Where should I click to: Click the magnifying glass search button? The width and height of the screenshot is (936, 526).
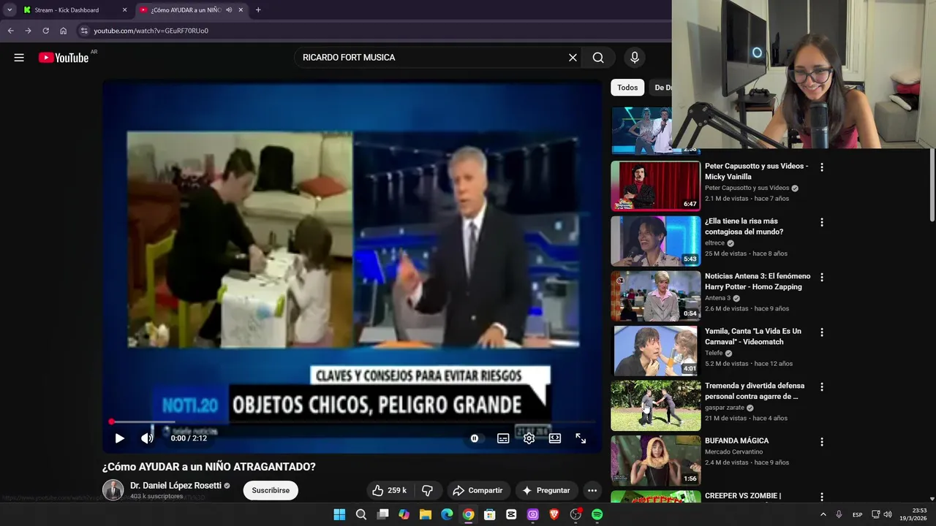click(598, 58)
